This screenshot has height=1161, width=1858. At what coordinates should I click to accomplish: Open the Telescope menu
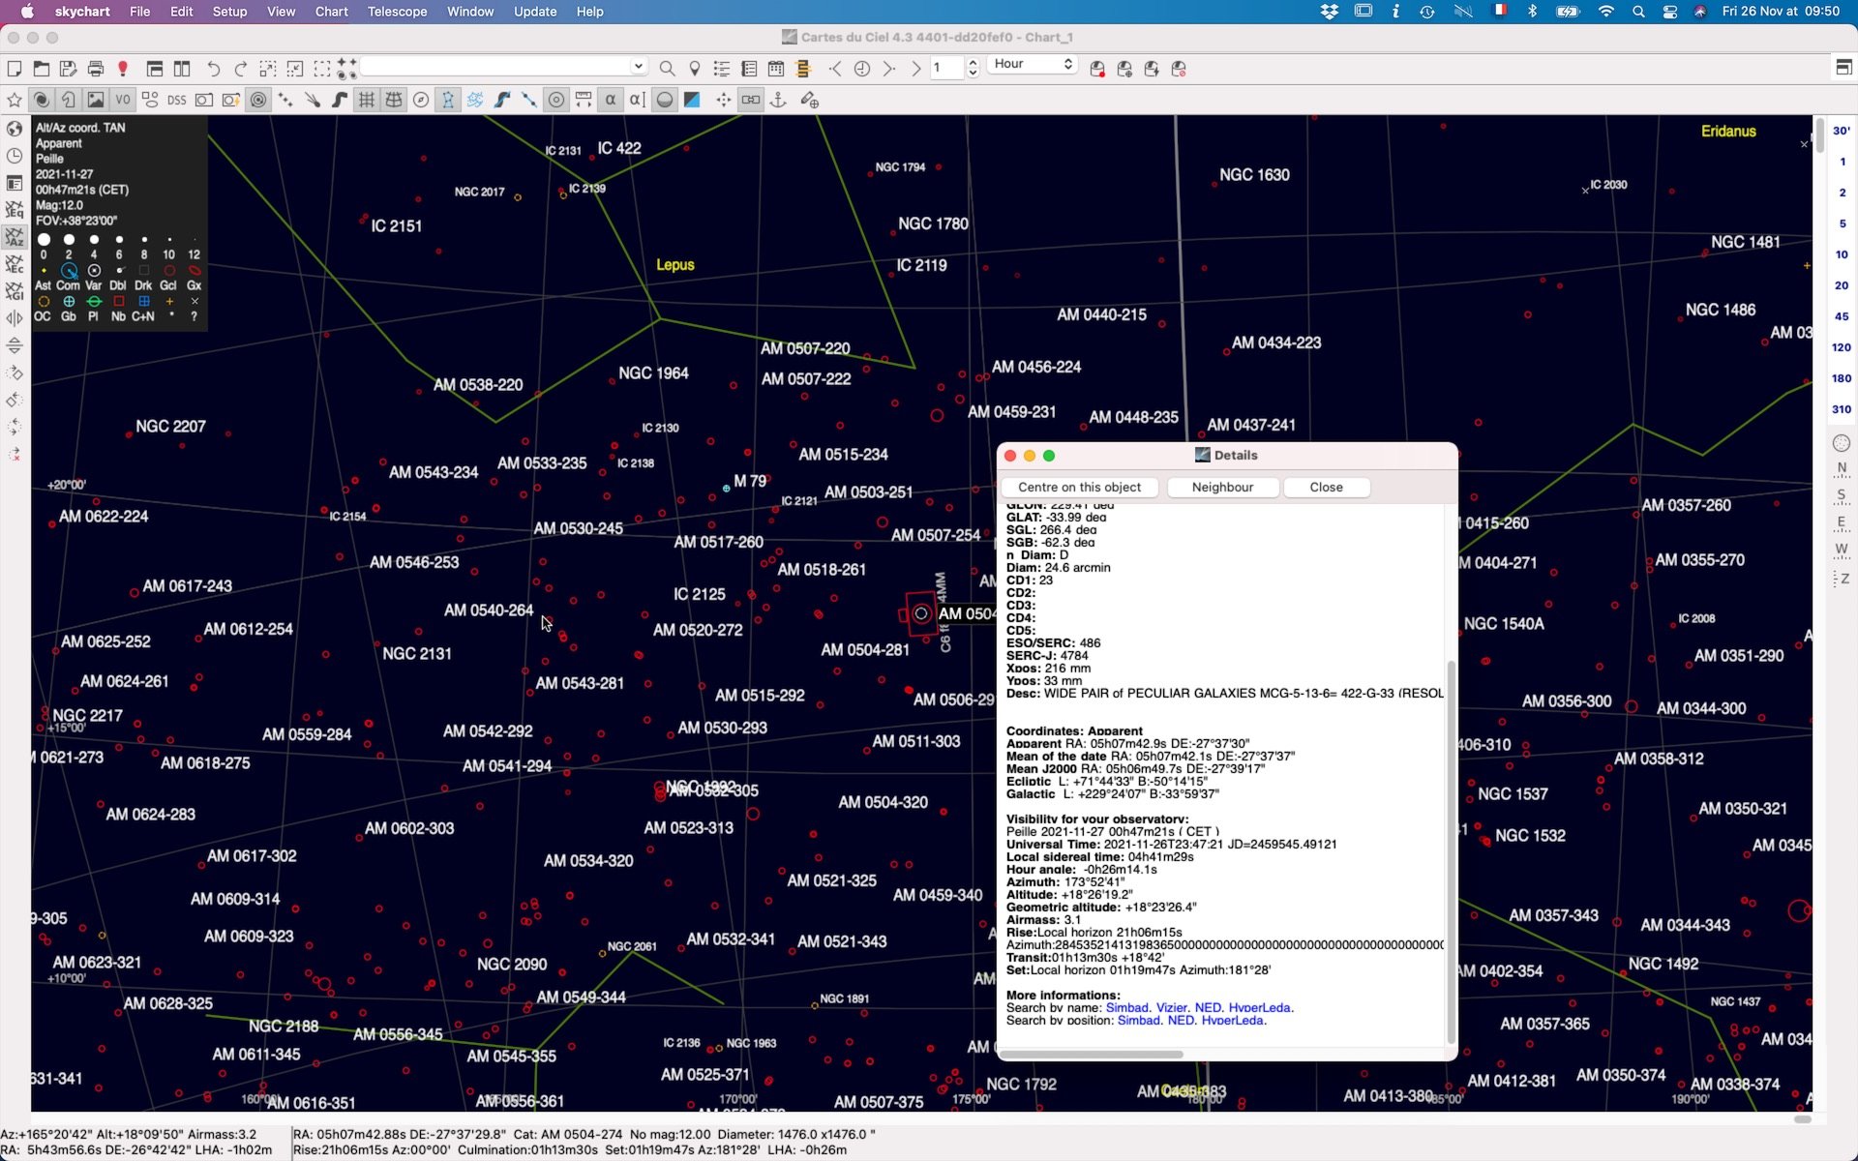click(x=397, y=12)
